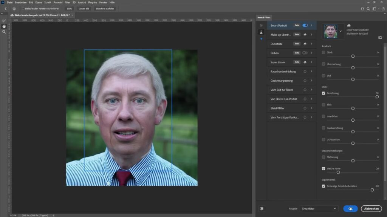Check the Glück checkbox
387x217 pixels.
tap(324, 52)
